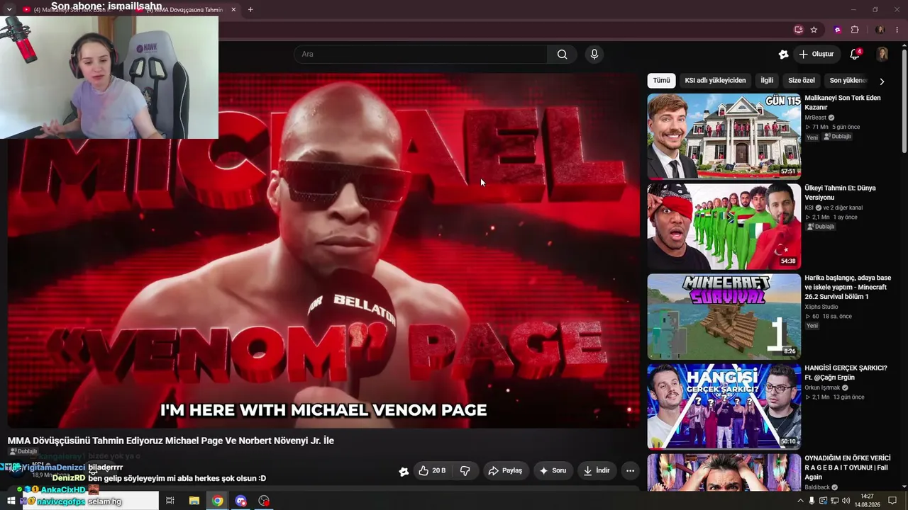
Task: Open the Discord taskbar icon
Action: click(240, 501)
